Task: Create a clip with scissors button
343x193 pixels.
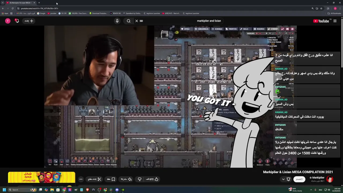Action: pos(95,179)
